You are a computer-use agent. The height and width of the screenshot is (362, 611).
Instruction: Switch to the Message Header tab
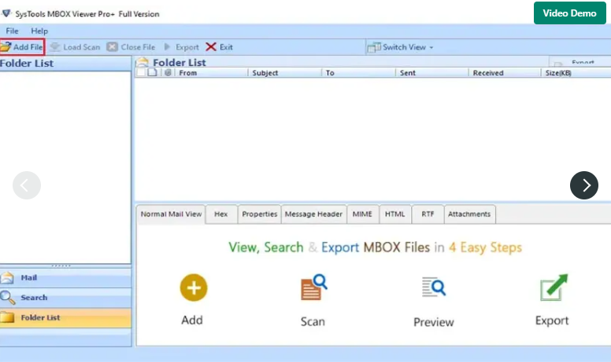point(313,214)
